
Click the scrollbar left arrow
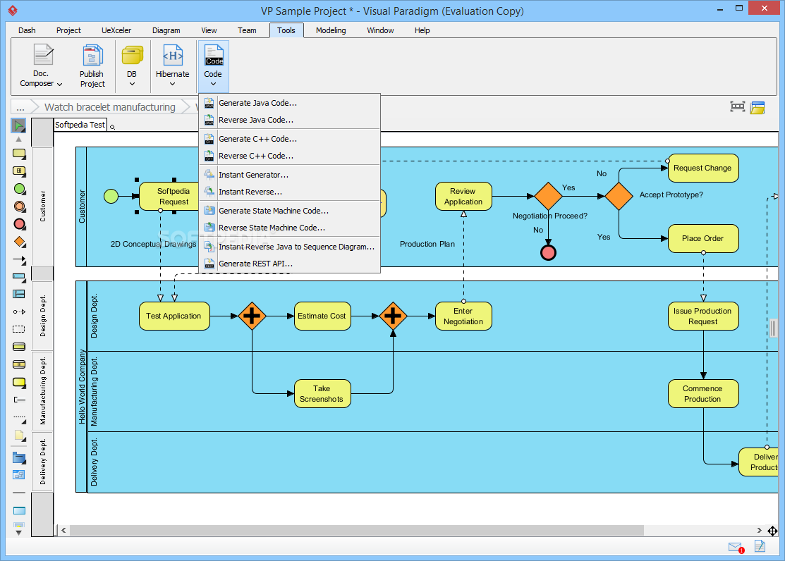63,531
